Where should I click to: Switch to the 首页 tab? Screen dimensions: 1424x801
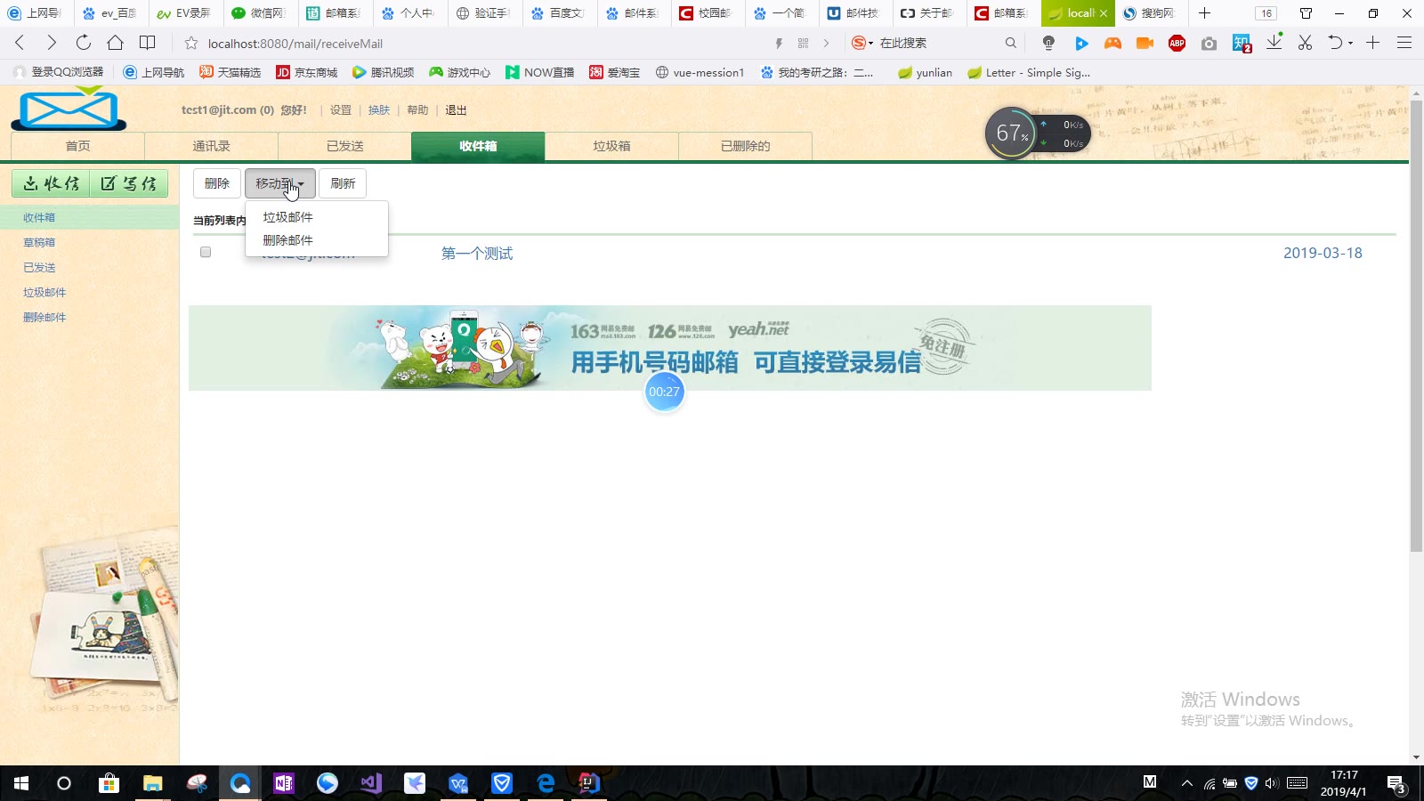pos(77,146)
